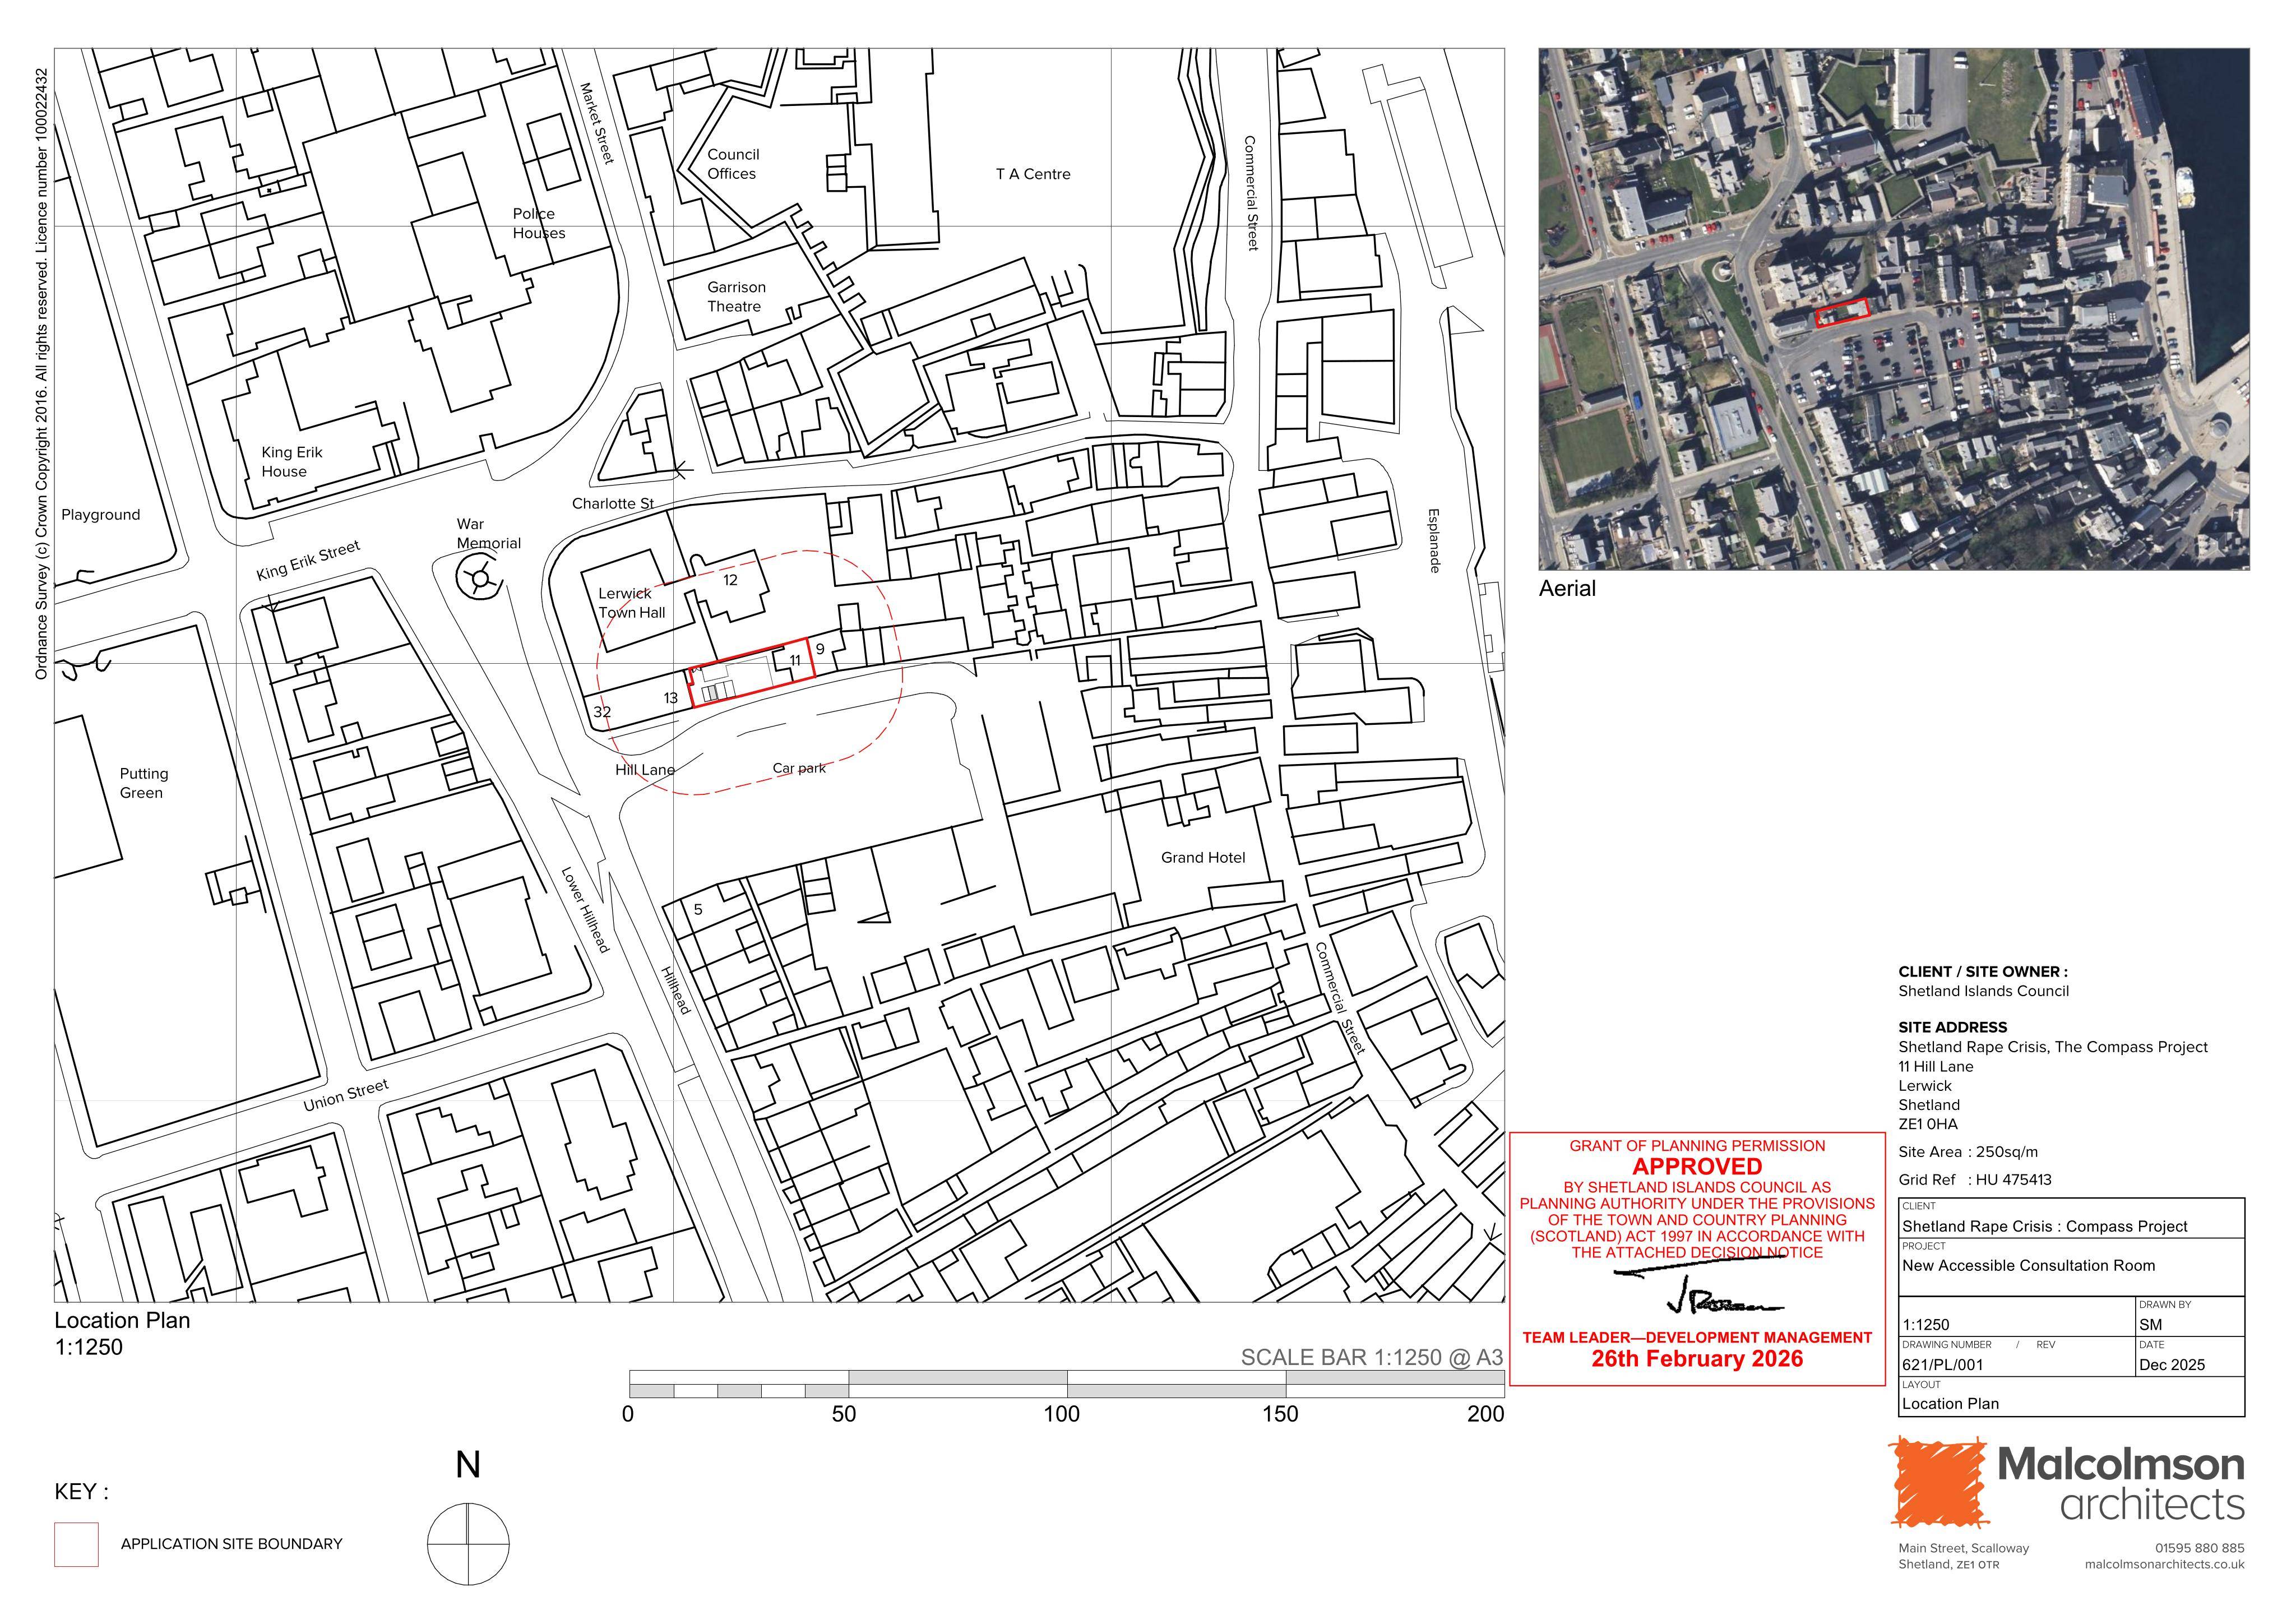Select the 'Garrison Theatre' label
2296x1624 pixels.
(x=736, y=297)
